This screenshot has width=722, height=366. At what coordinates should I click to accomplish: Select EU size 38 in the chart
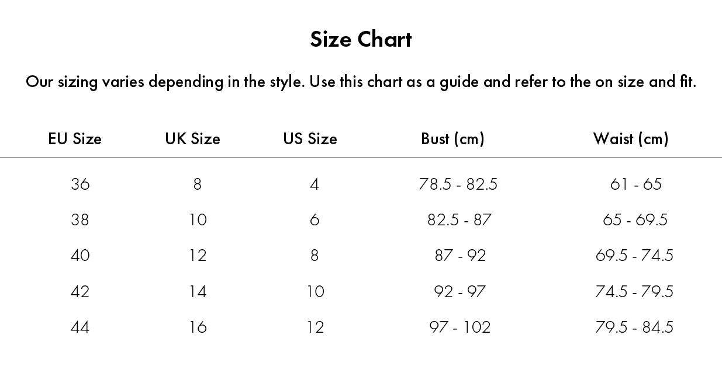80,220
